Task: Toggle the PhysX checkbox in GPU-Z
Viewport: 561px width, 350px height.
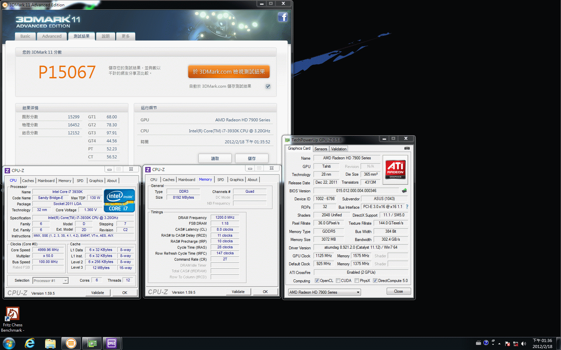Action: [x=357, y=281]
